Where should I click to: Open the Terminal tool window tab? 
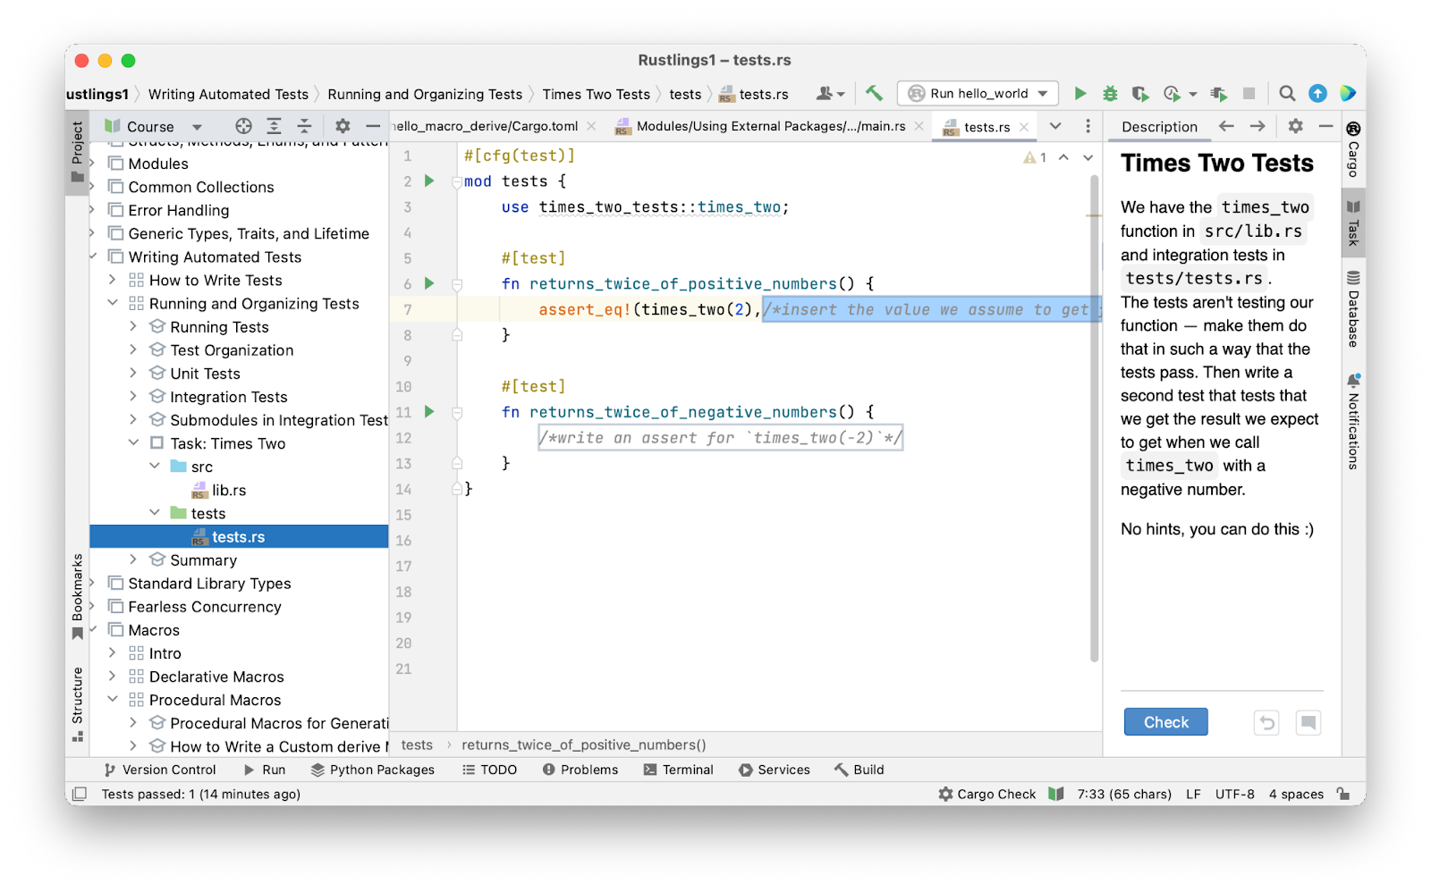(x=679, y=770)
